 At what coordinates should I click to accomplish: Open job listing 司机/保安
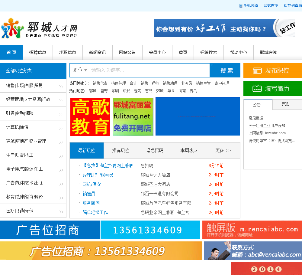92,184
